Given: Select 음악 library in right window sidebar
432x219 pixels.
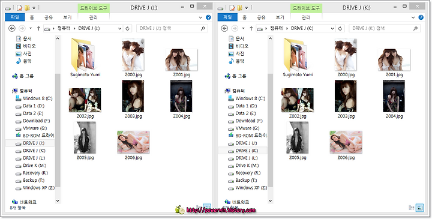Looking at the screenshot, I should pos(236,61).
